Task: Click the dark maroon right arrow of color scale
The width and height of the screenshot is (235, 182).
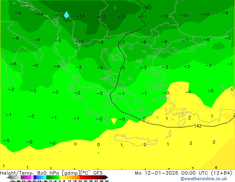Action: point(107,177)
